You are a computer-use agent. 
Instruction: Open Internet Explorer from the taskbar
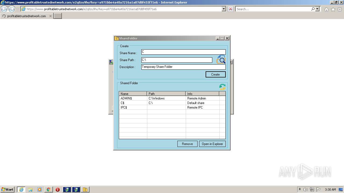(x=21, y=189)
